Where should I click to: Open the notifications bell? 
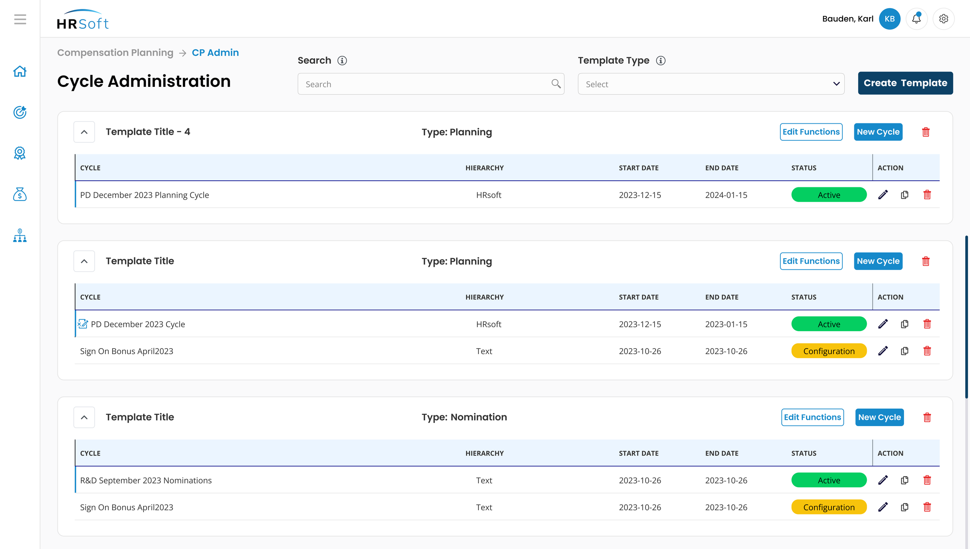916,19
